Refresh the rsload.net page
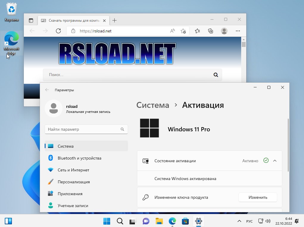Screen dimensions: 304x227 click(x=58, y=31)
